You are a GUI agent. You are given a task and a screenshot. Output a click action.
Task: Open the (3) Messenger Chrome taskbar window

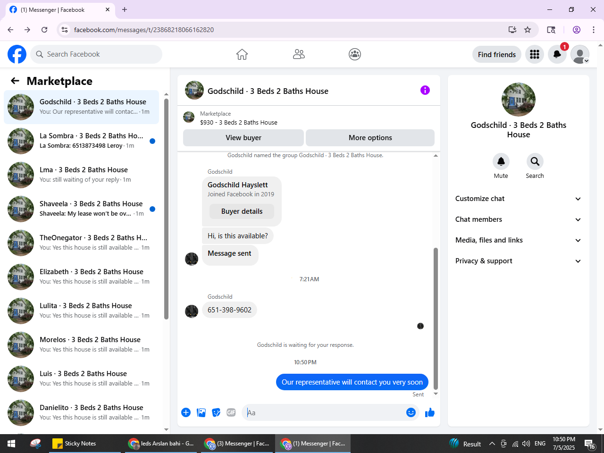point(237,444)
